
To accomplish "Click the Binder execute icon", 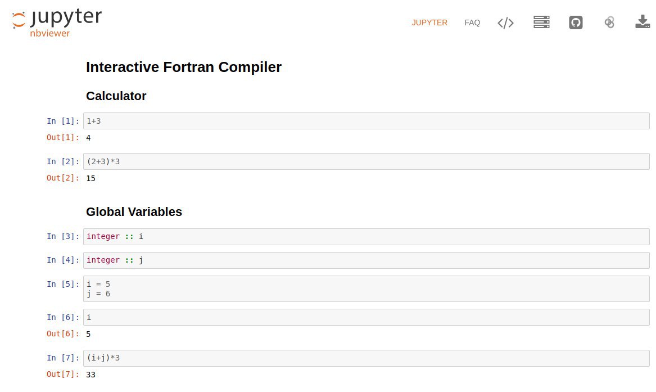I will 609,22.
